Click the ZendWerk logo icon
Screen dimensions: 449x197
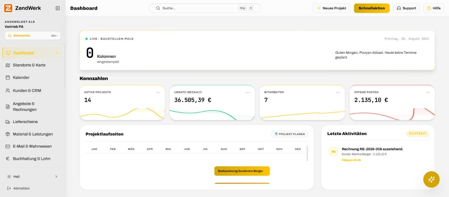coord(8,8)
